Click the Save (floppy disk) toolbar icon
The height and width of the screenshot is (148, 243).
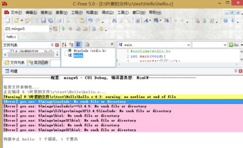(43, 20)
